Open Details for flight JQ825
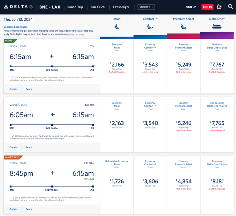The image size is (236, 216). 14,209
